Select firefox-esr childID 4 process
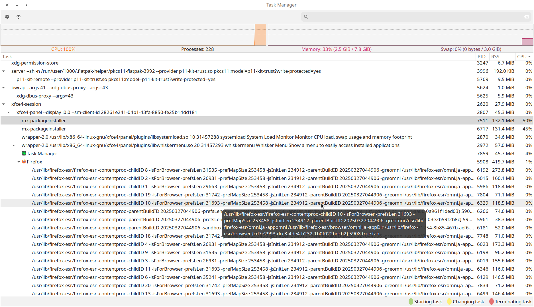Screen dimensions: 534x307 tap(267, 244)
